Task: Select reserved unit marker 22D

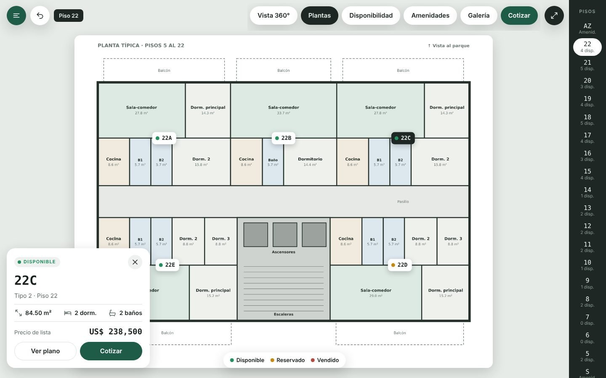Action: coord(400,265)
